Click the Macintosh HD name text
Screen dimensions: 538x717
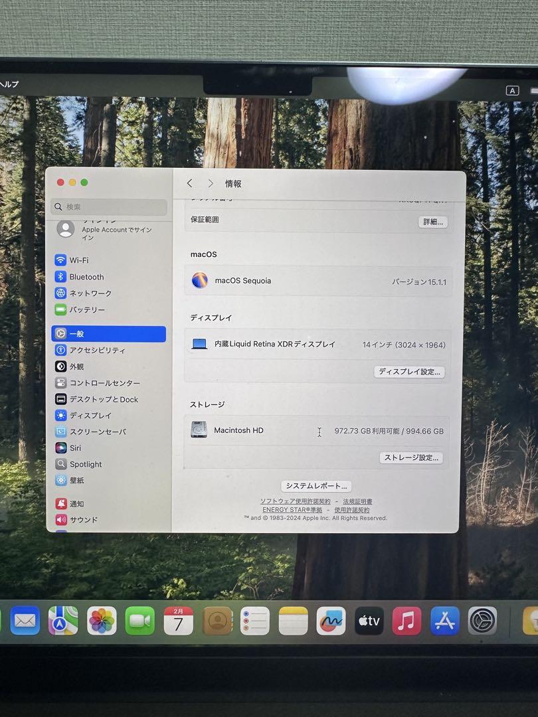pos(239,430)
